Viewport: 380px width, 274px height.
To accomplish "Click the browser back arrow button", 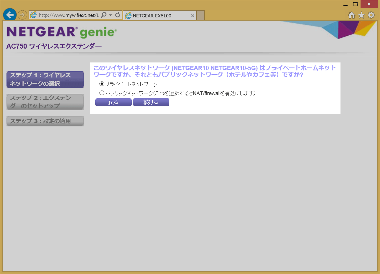I will point(10,15).
